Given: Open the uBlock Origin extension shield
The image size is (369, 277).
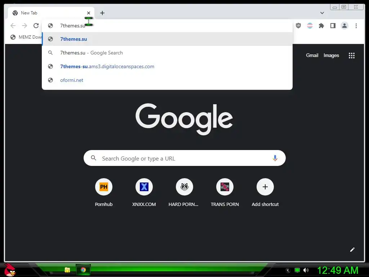Looking at the screenshot, I should tap(298, 26).
